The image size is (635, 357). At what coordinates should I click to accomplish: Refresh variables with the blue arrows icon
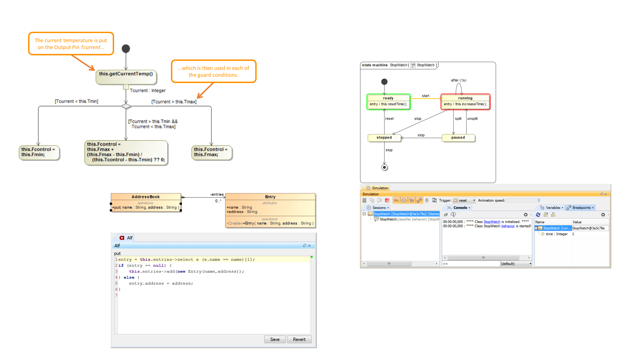pyautogui.click(x=538, y=215)
